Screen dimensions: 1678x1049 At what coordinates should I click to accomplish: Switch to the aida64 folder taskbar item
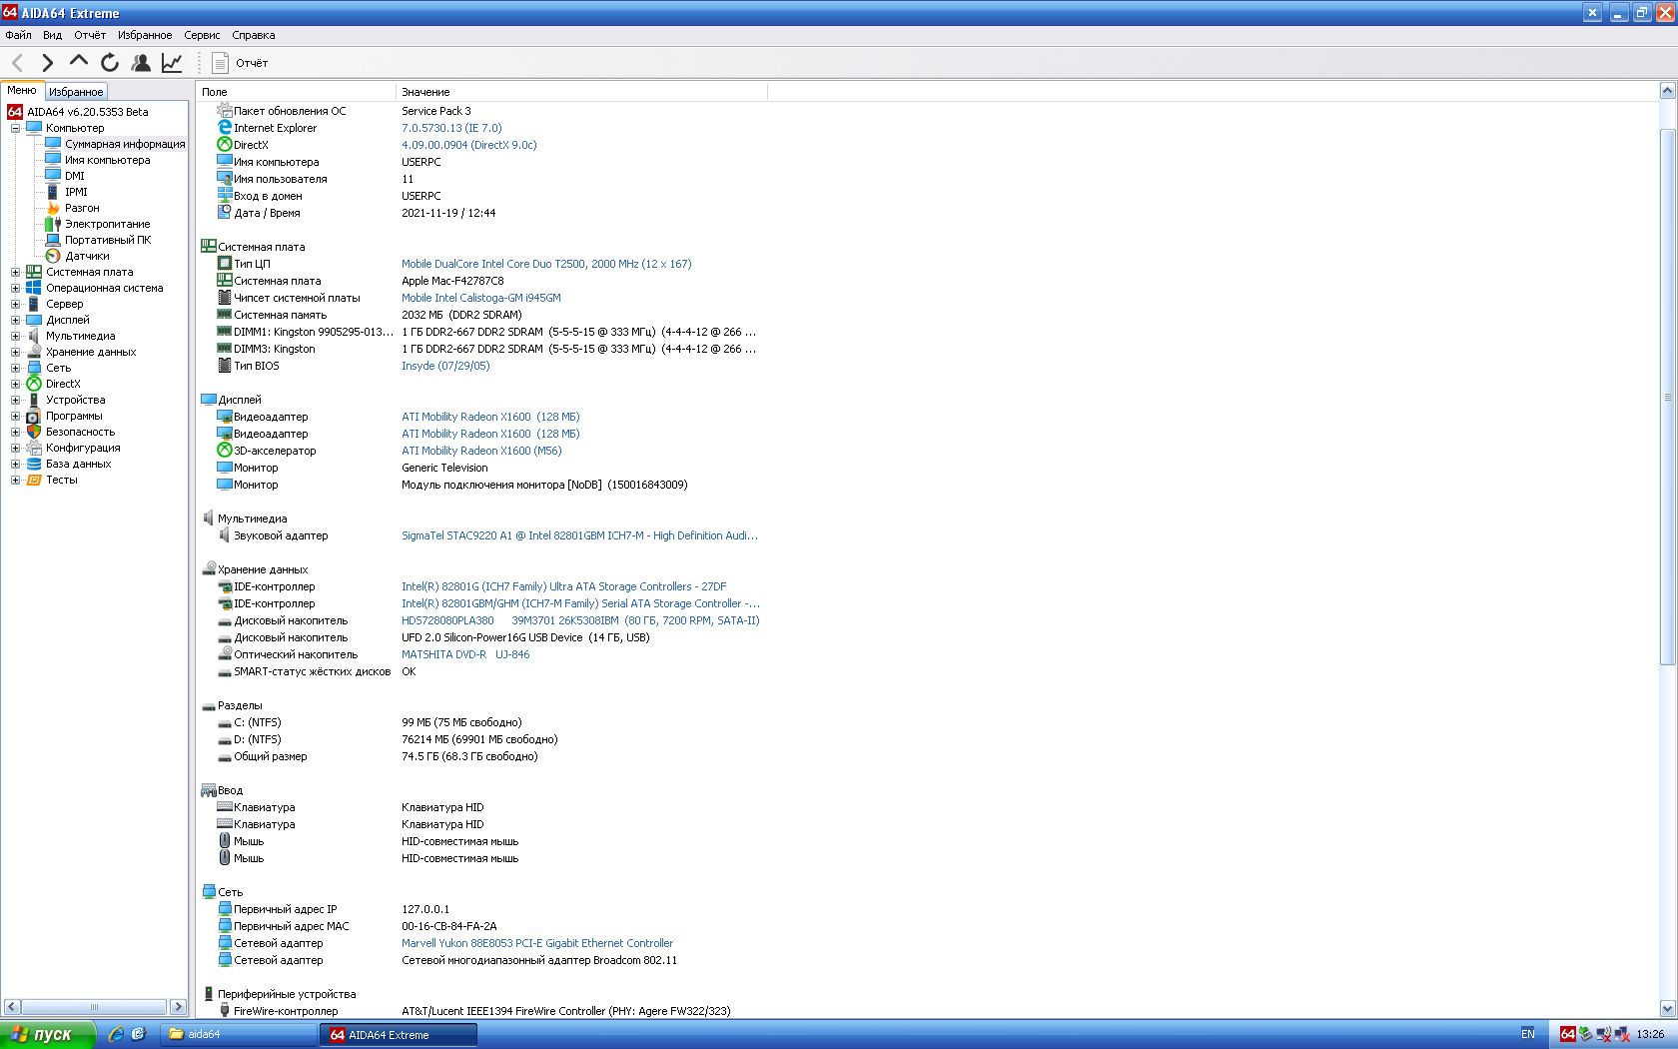point(238,1035)
